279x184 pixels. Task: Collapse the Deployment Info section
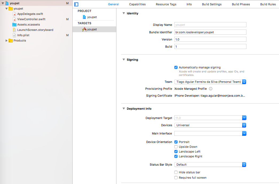(124, 109)
